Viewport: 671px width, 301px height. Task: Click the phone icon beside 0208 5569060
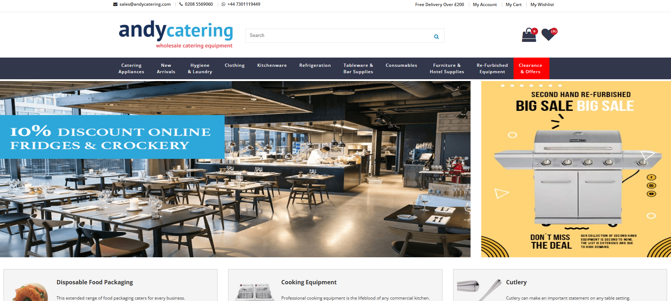pos(181,4)
